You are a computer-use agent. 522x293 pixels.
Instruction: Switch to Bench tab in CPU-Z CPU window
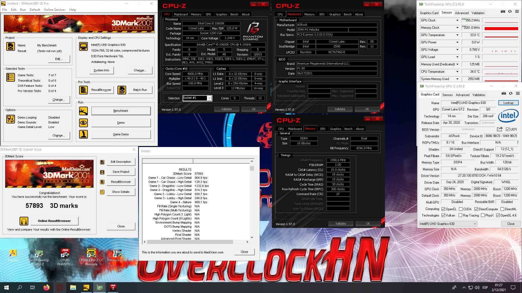[234, 14]
